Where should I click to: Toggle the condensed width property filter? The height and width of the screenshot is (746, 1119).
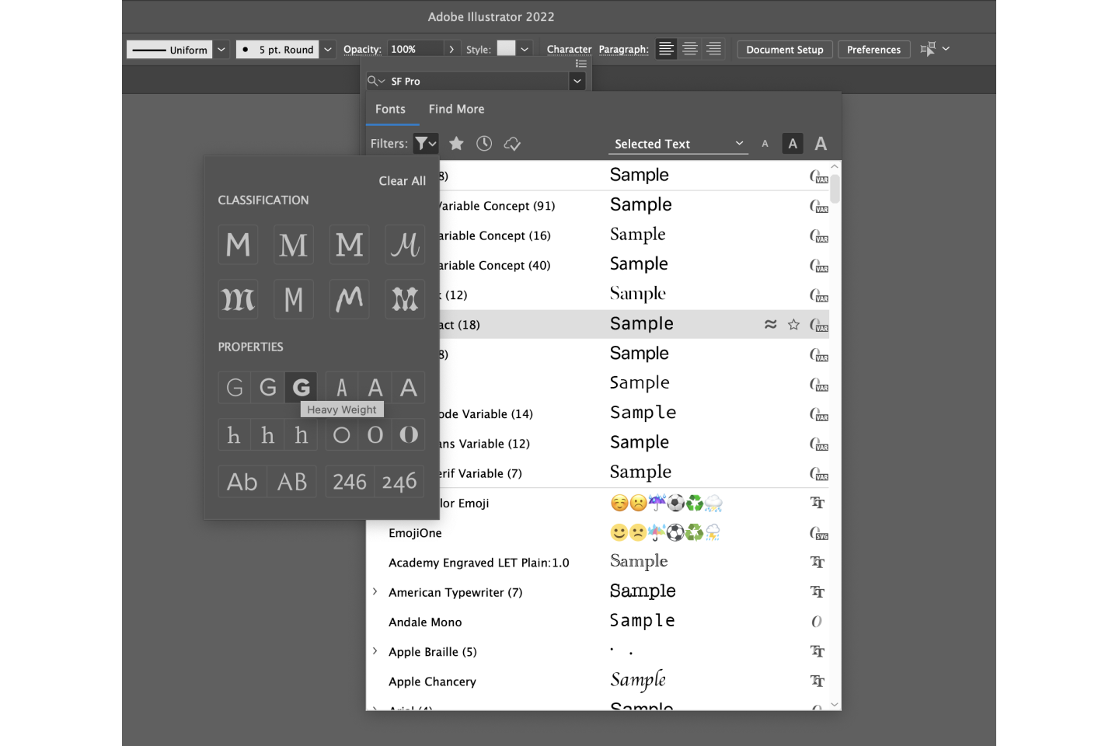(341, 387)
